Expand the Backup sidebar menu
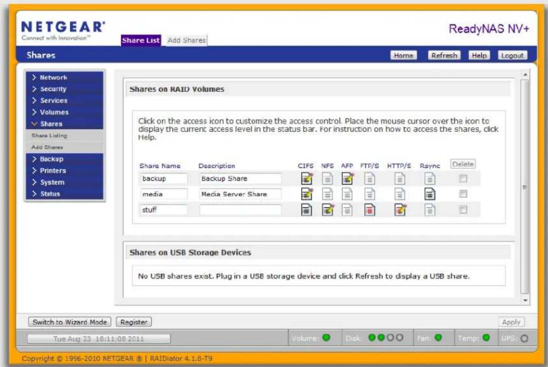 pyautogui.click(x=65, y=159)
